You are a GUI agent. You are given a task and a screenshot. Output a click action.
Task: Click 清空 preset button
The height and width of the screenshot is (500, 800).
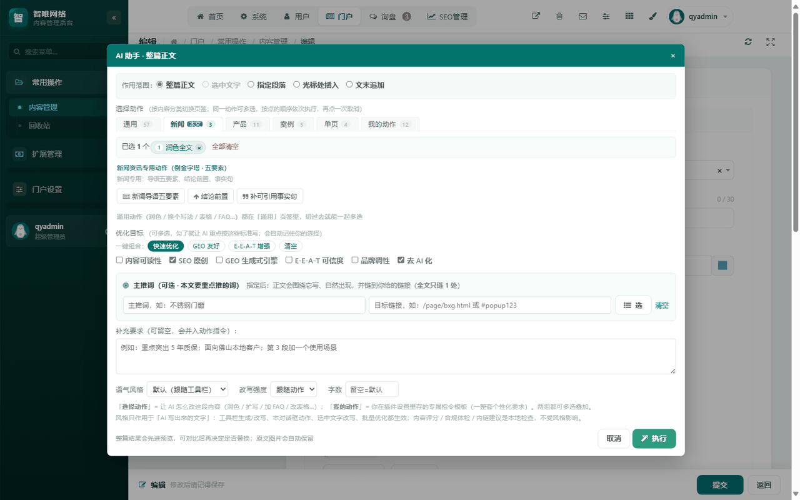click(x=291, y=246)
